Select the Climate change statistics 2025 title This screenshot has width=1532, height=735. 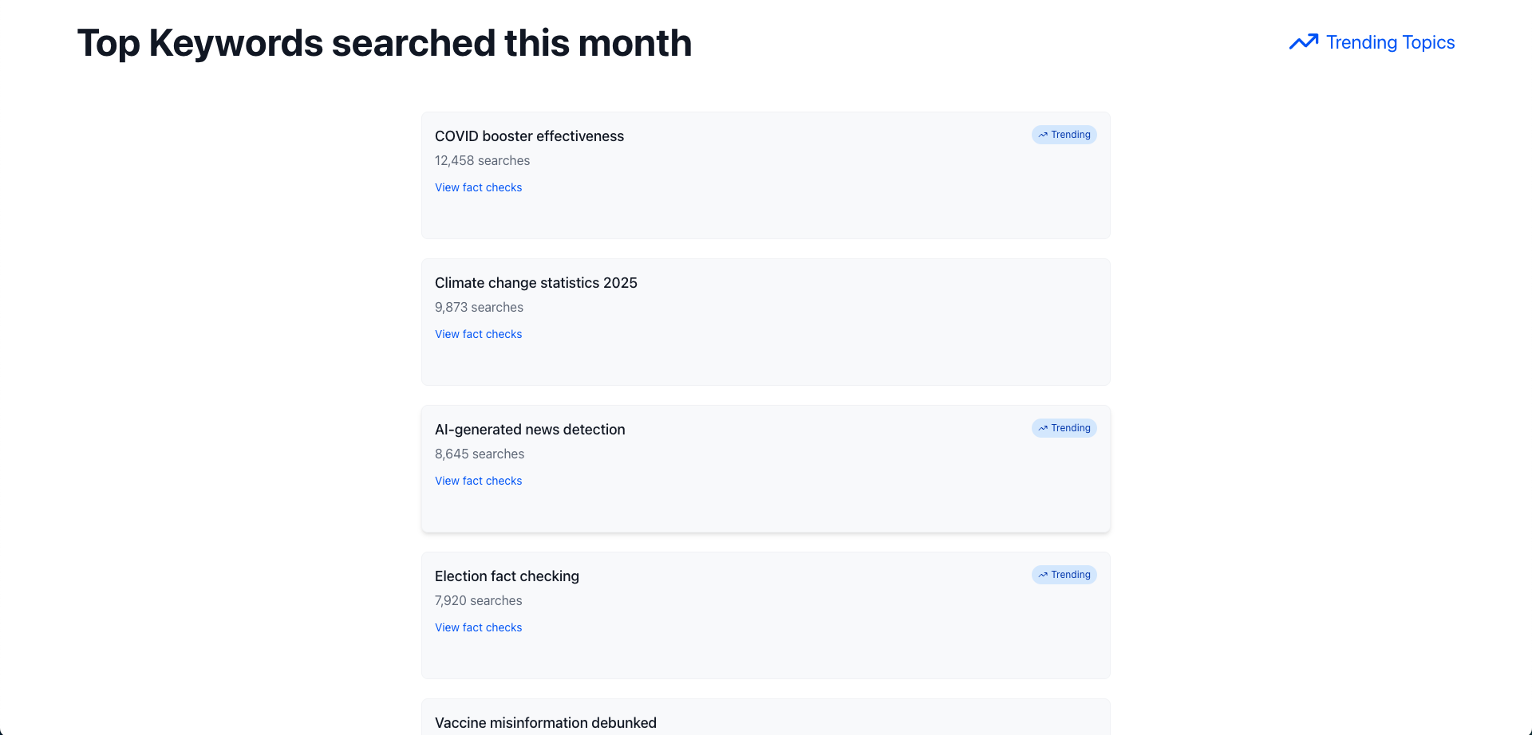tap(535, 283)
